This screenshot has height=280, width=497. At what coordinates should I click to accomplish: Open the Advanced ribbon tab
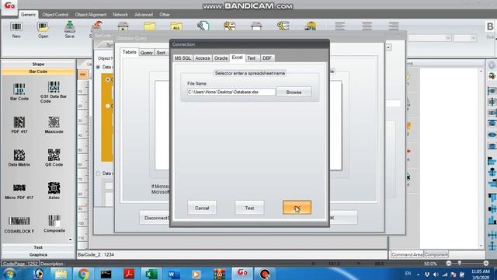coord(144,15)
